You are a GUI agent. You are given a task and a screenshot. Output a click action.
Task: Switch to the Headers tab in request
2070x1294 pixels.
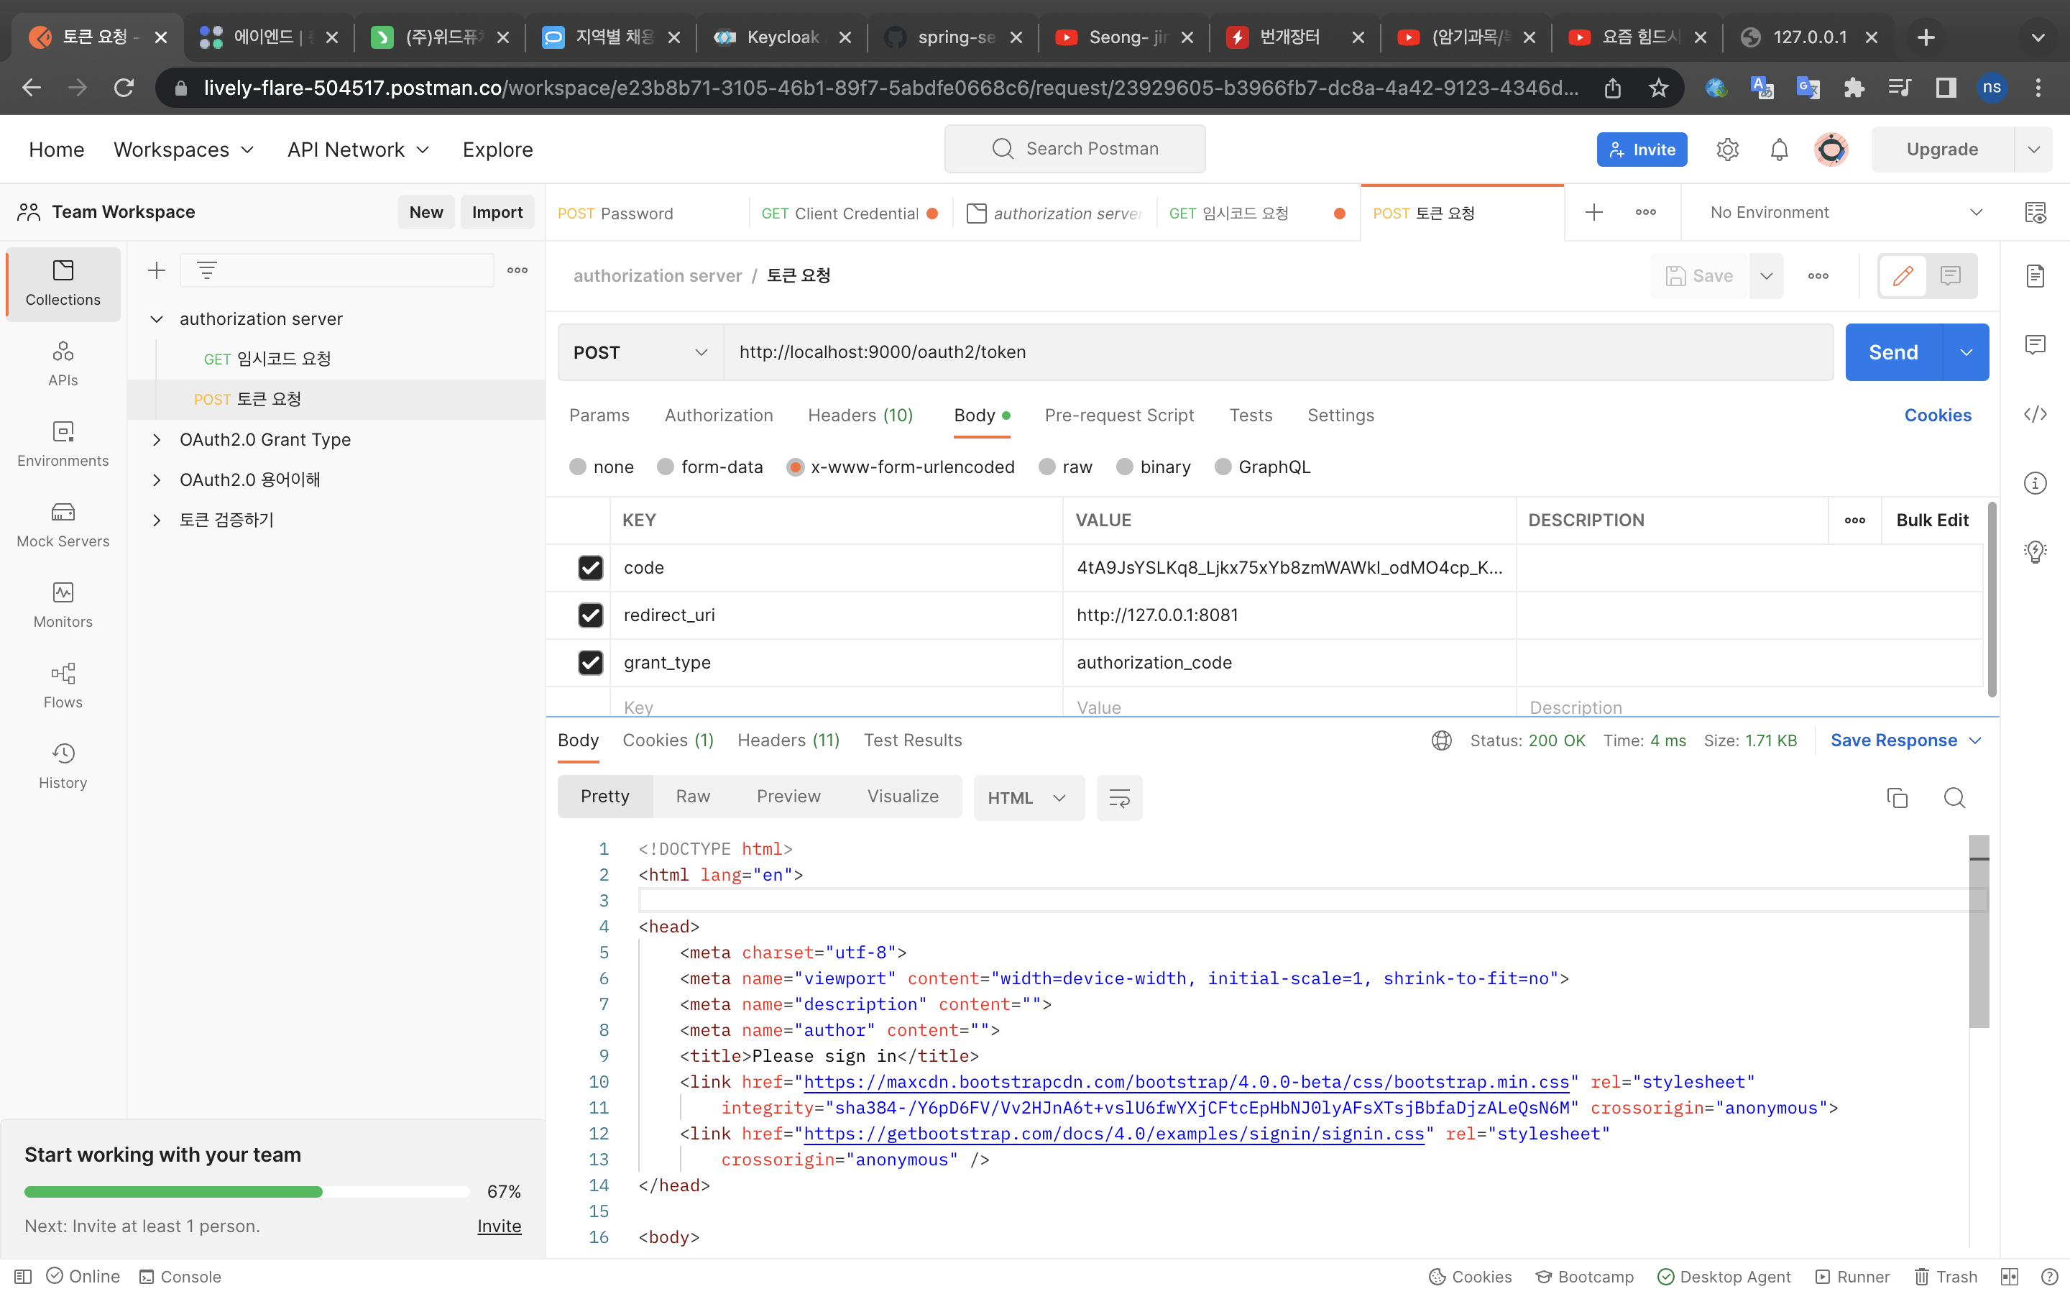860,414
